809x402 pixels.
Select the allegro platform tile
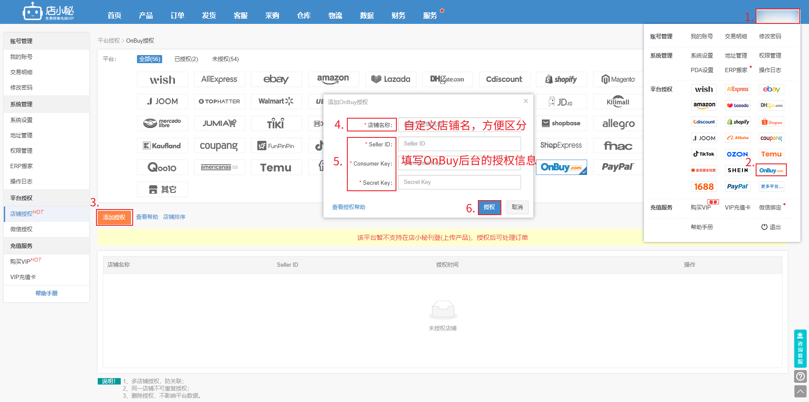click(x=618, y=123)
